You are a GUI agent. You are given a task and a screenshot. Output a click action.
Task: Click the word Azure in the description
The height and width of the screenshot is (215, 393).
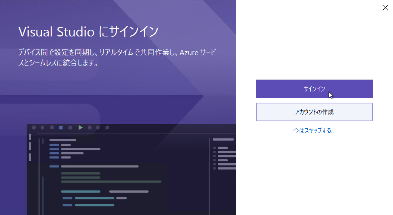click(189, 52)
